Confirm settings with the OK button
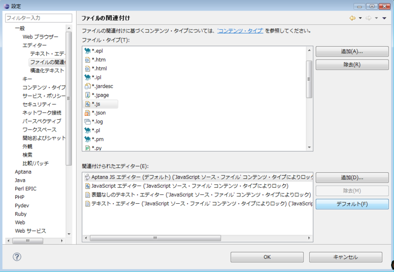Screen dimensions: 394x272 (x=267, y=257)
